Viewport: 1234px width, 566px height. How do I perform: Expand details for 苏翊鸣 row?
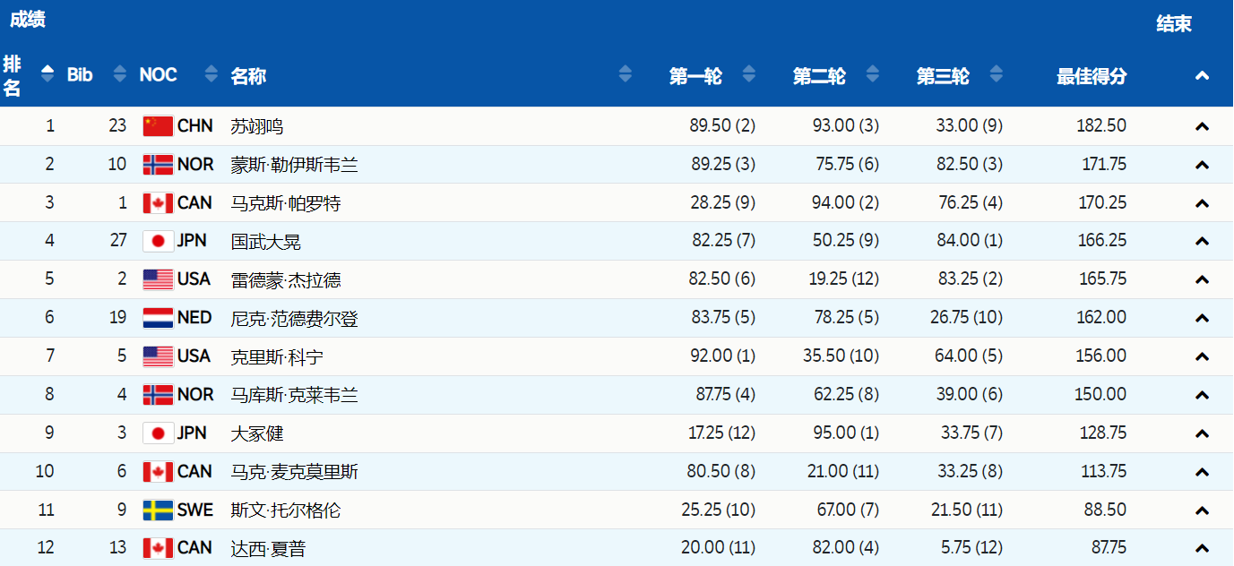tap(1202, 126)
